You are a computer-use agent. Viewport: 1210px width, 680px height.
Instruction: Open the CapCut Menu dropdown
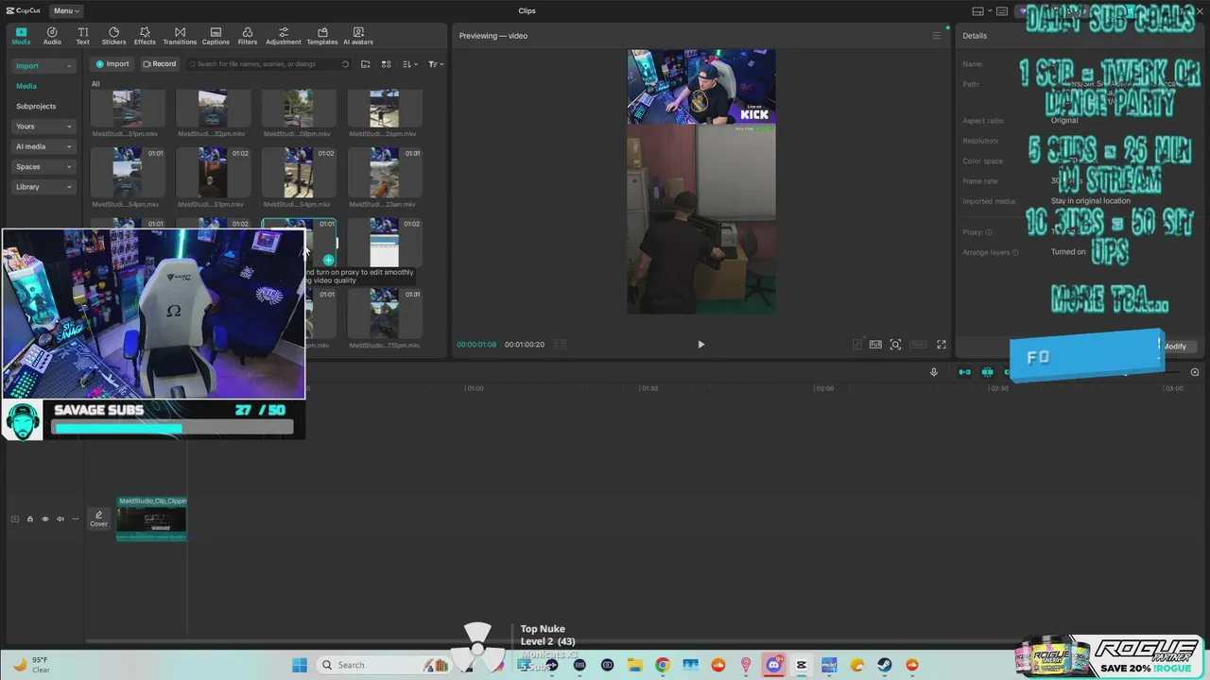coord(66,10)
